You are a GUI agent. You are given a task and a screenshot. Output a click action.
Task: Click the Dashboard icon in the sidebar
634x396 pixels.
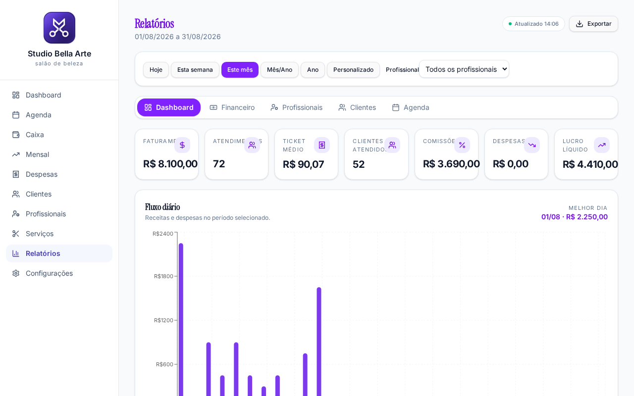click(x=16, y=95)
